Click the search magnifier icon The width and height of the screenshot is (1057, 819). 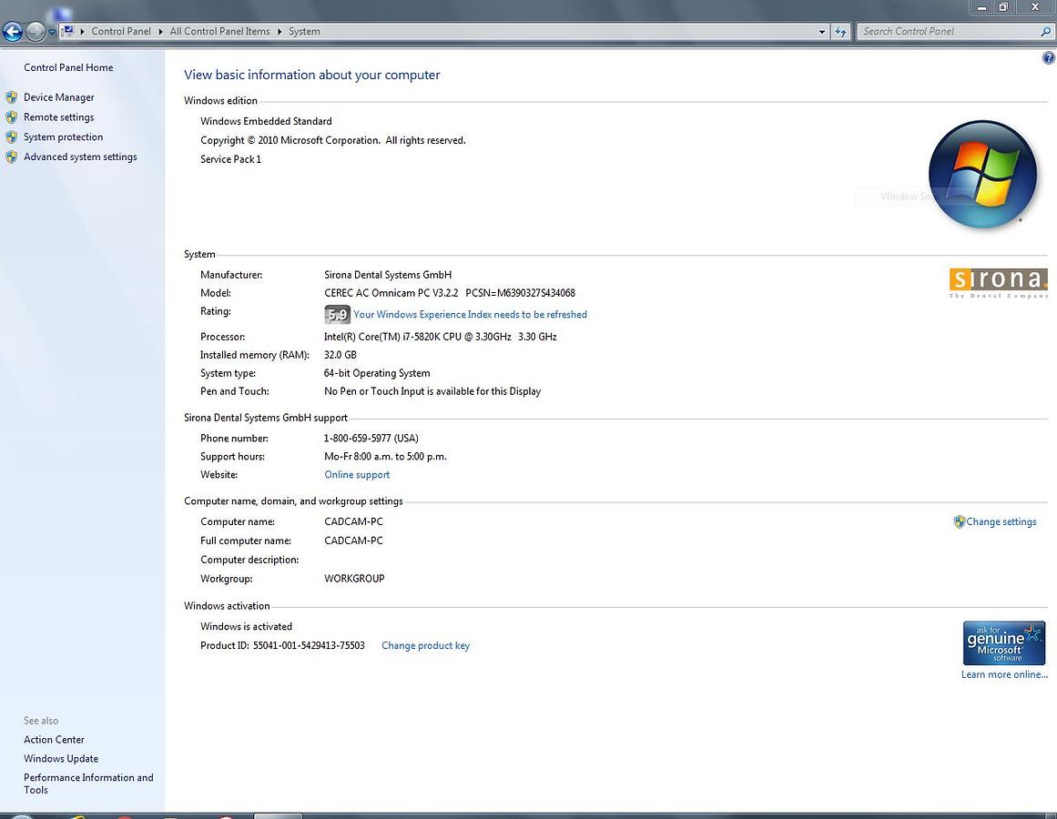click(x=1045, y=31)
